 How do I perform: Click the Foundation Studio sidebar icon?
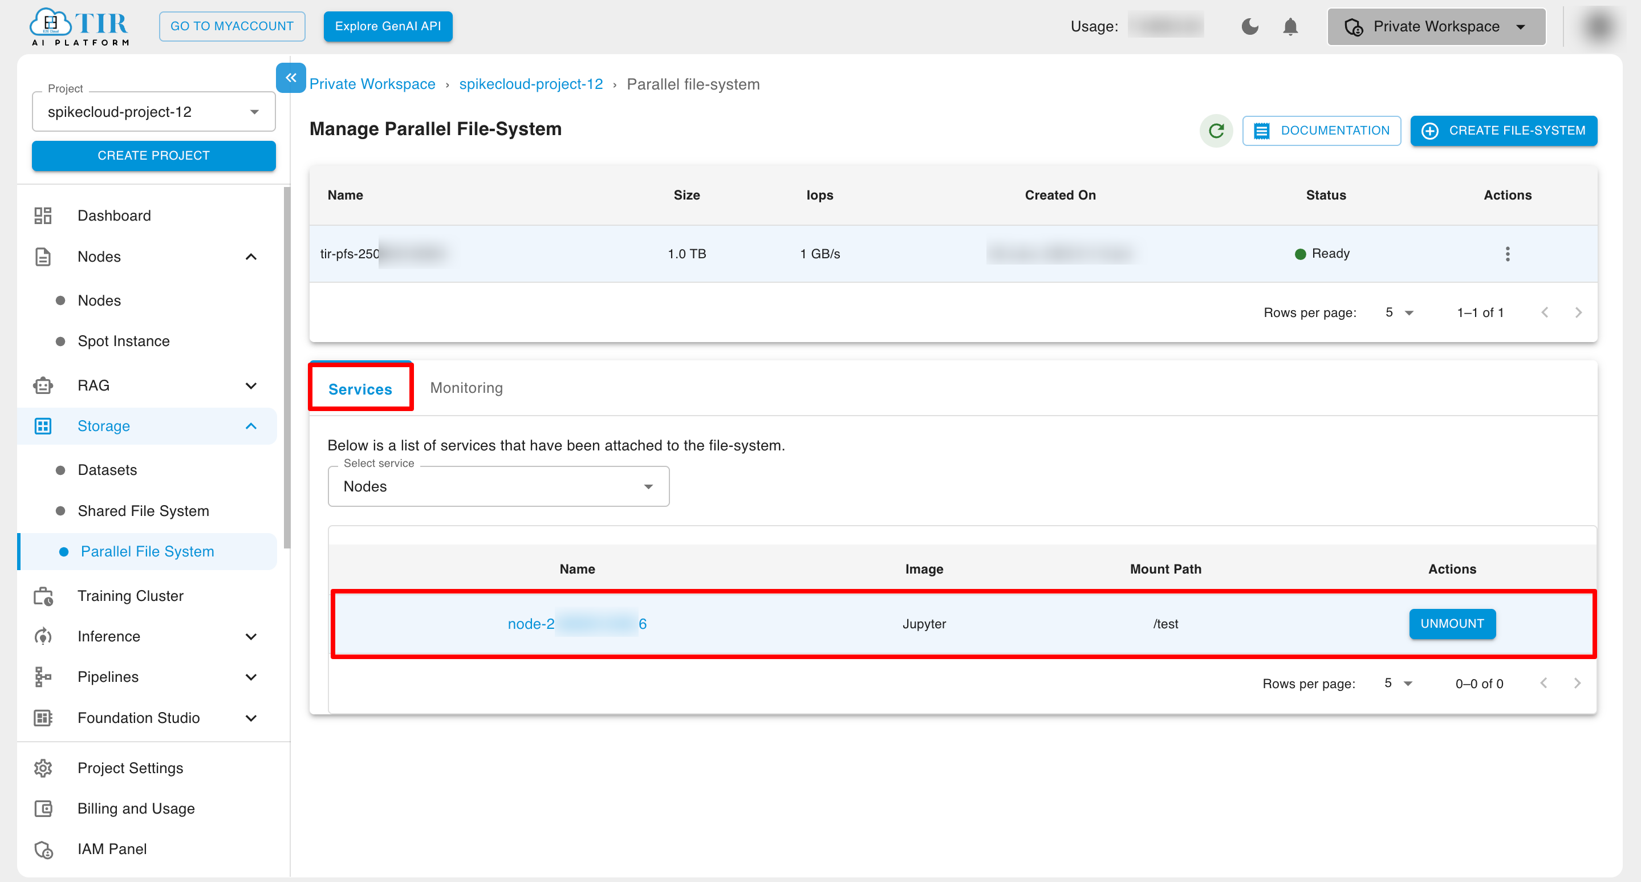pyautogui.click(x=43, y=718)
